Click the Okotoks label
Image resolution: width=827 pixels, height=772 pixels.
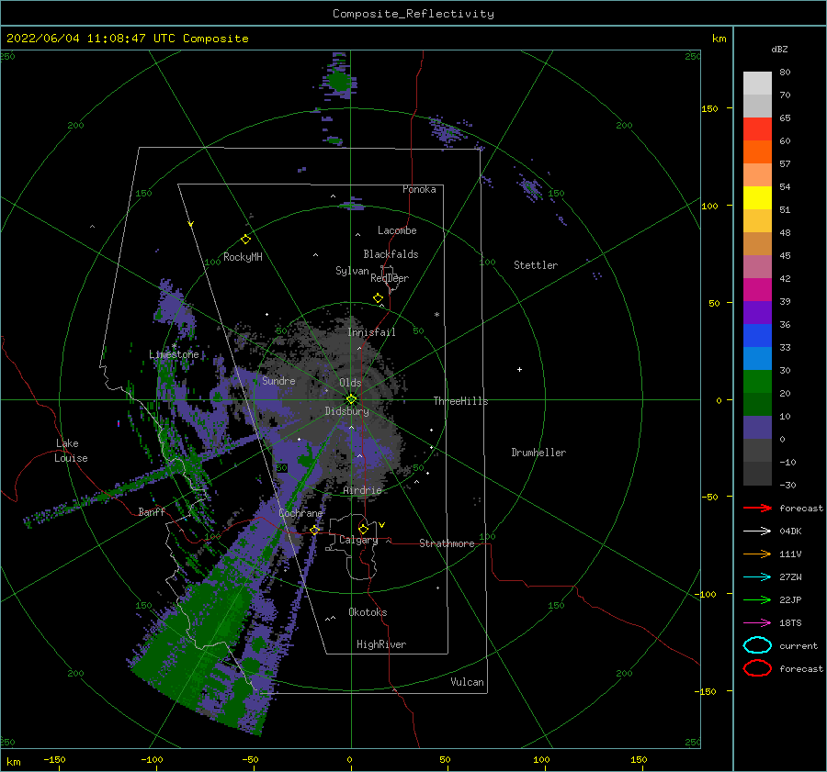click(368, 612)
